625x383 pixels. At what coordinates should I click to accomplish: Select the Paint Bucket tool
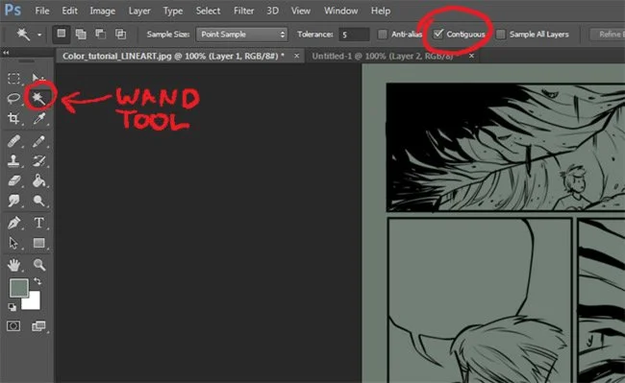tap(38, 181)
